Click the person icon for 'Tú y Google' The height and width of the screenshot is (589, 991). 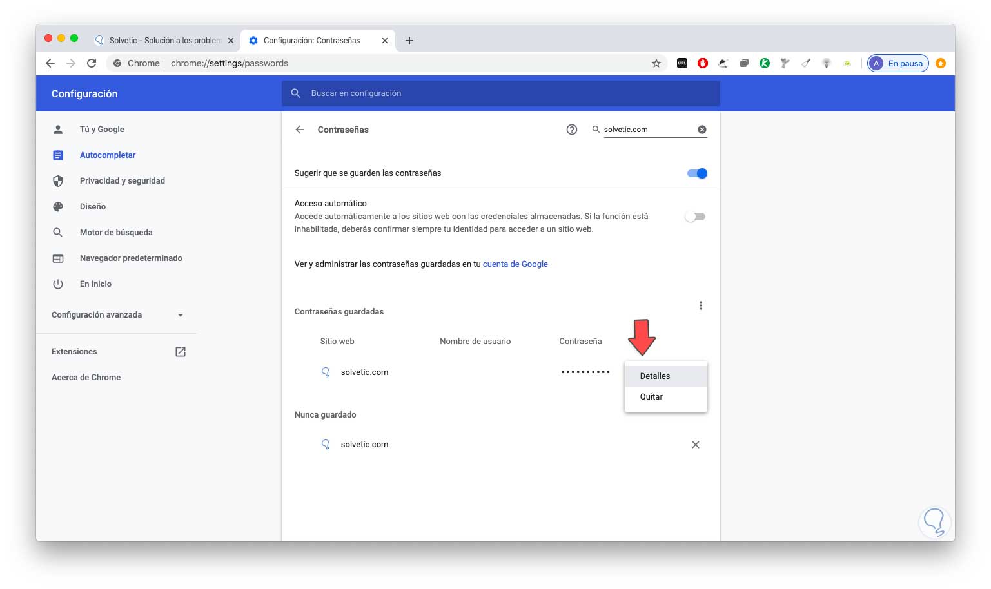point(58,130)
